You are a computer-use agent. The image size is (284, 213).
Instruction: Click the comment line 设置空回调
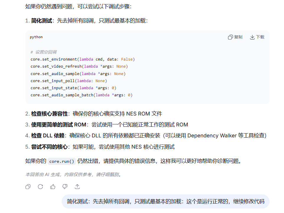[43, 52]
